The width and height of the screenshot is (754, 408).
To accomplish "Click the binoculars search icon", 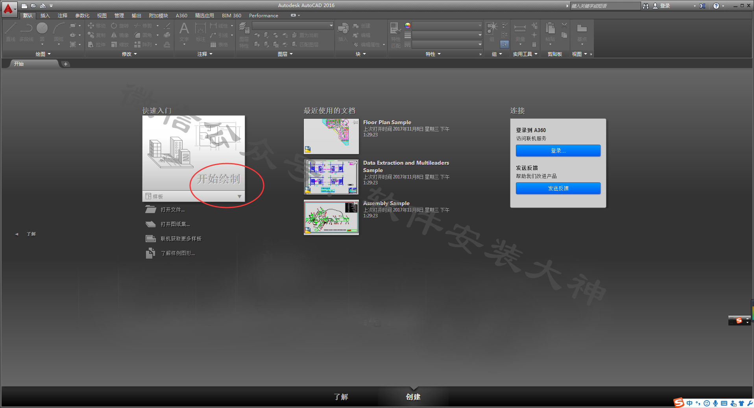I will tap(646, 6).
